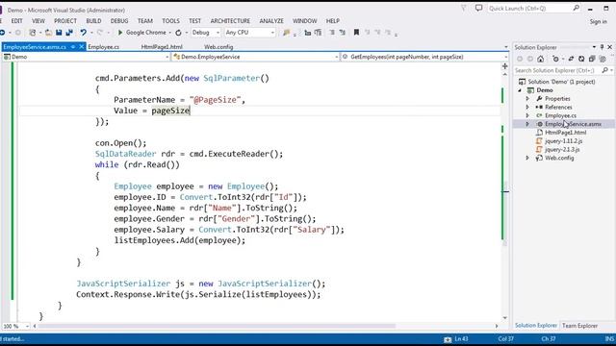This screenshot has width=616, height=346.
Task: Click the uncomment lines toolbar icon
Action: 343,33
